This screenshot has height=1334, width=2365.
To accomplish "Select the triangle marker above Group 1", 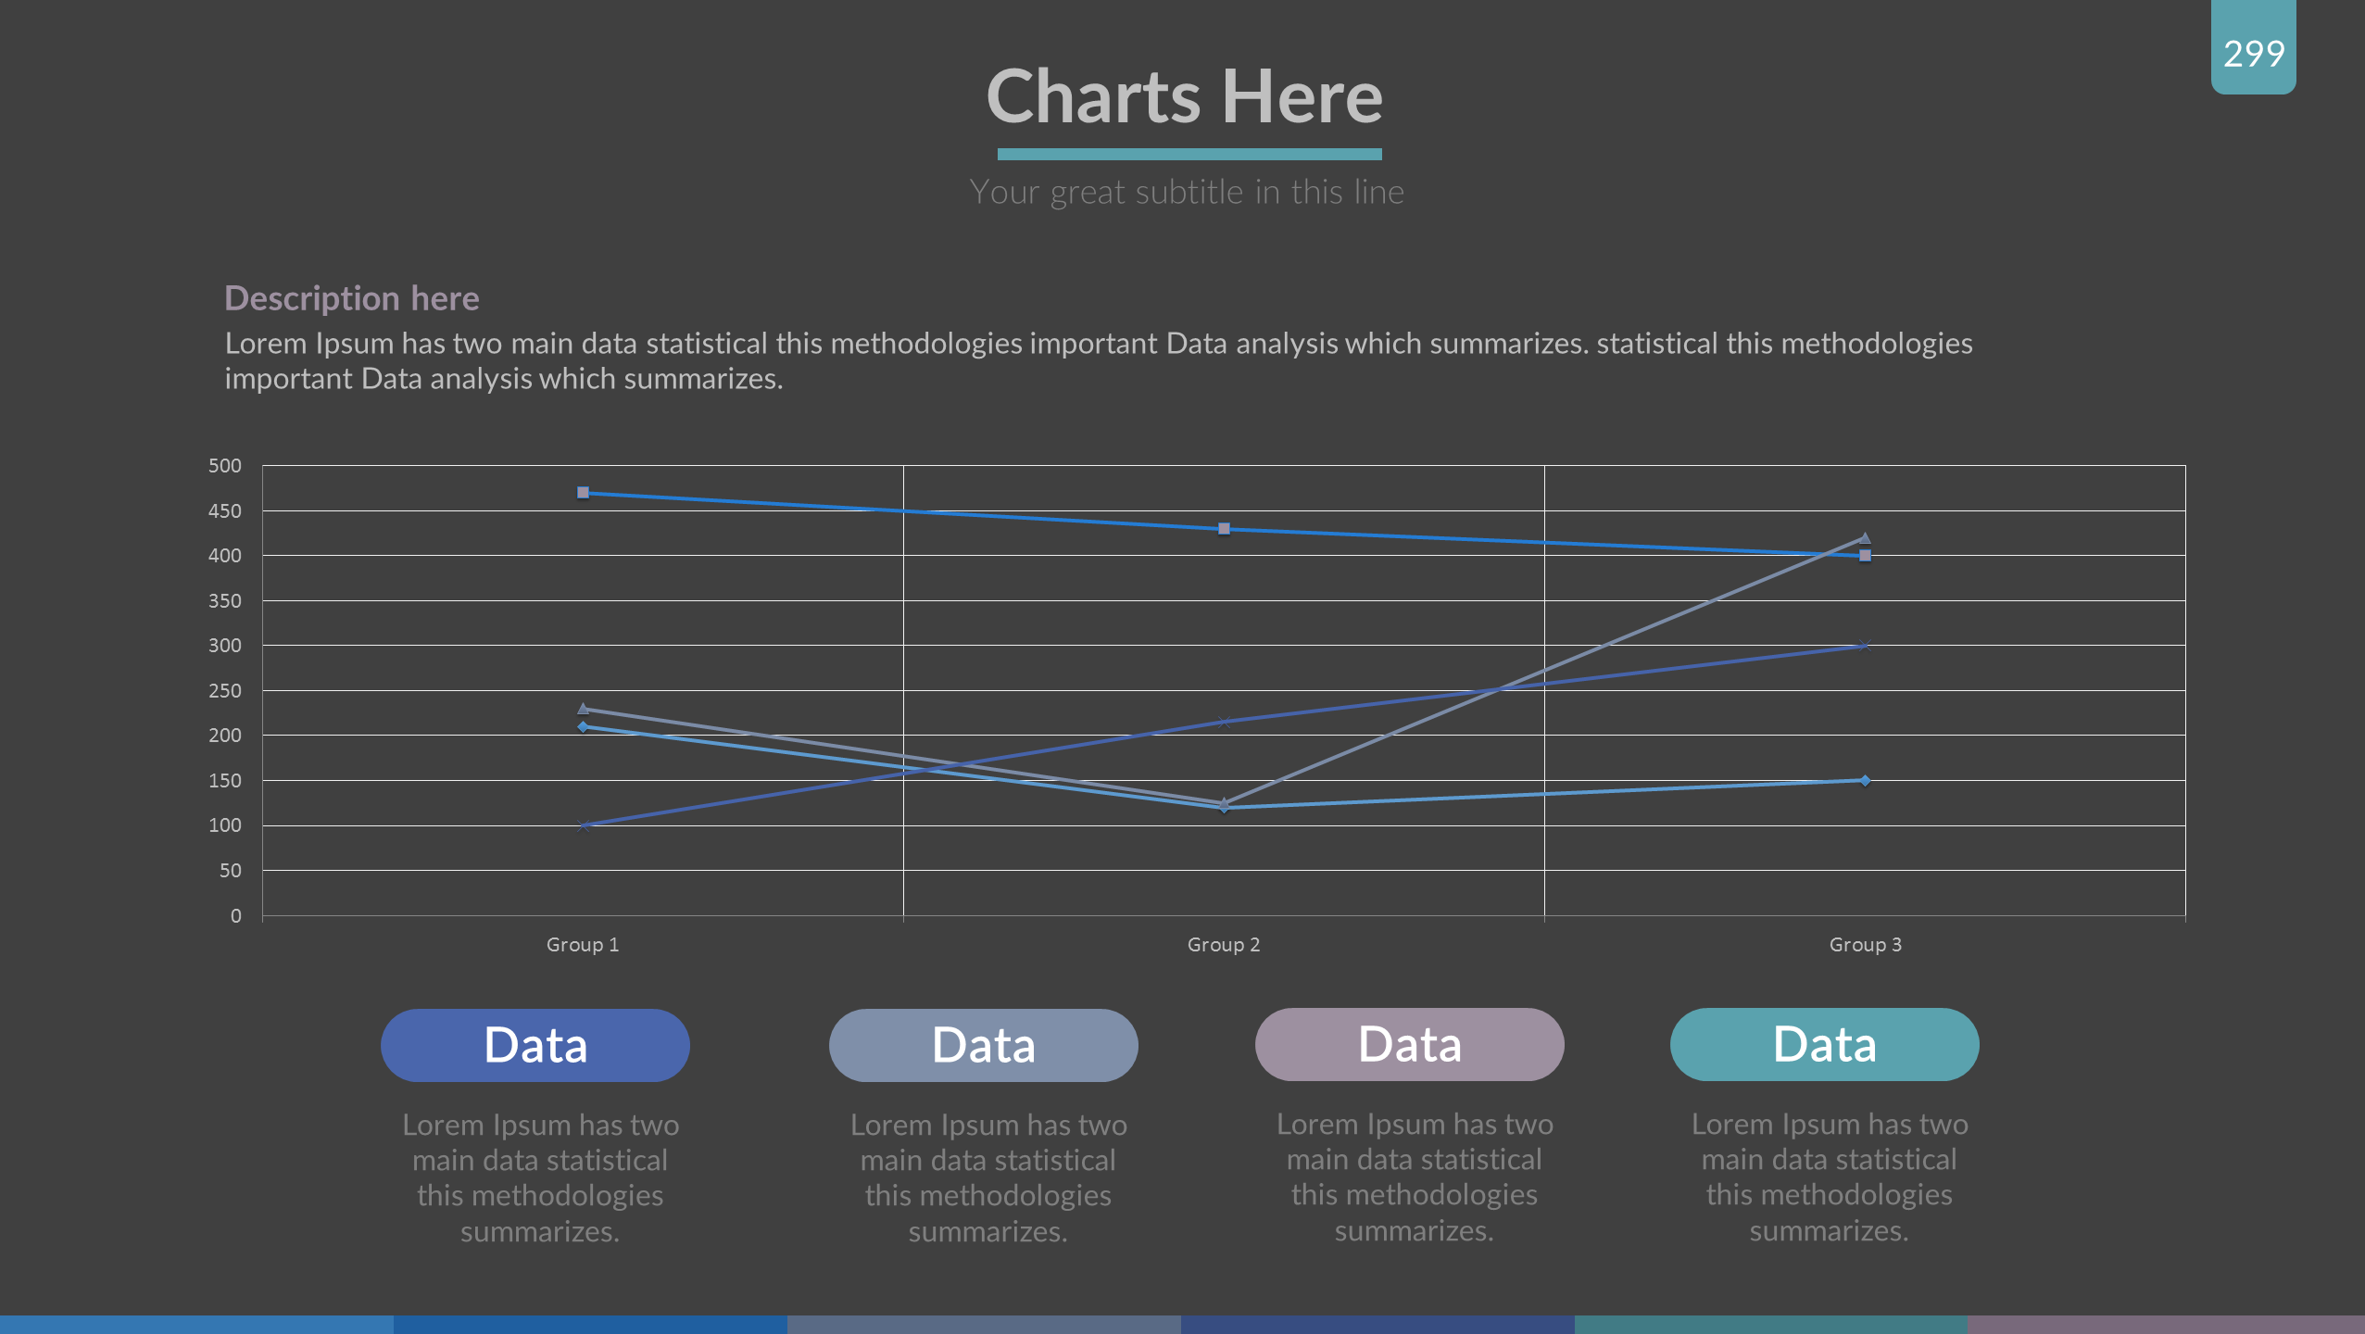I will (x=583, y=709).
